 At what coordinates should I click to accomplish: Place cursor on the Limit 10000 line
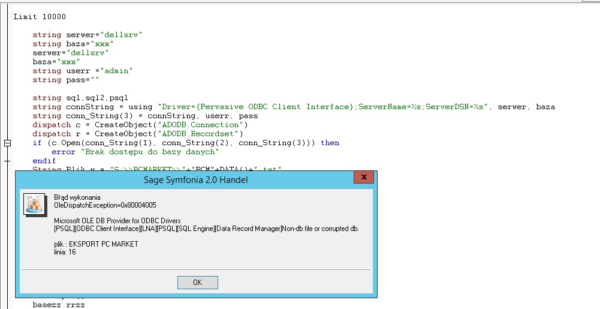tap(40, 17)
